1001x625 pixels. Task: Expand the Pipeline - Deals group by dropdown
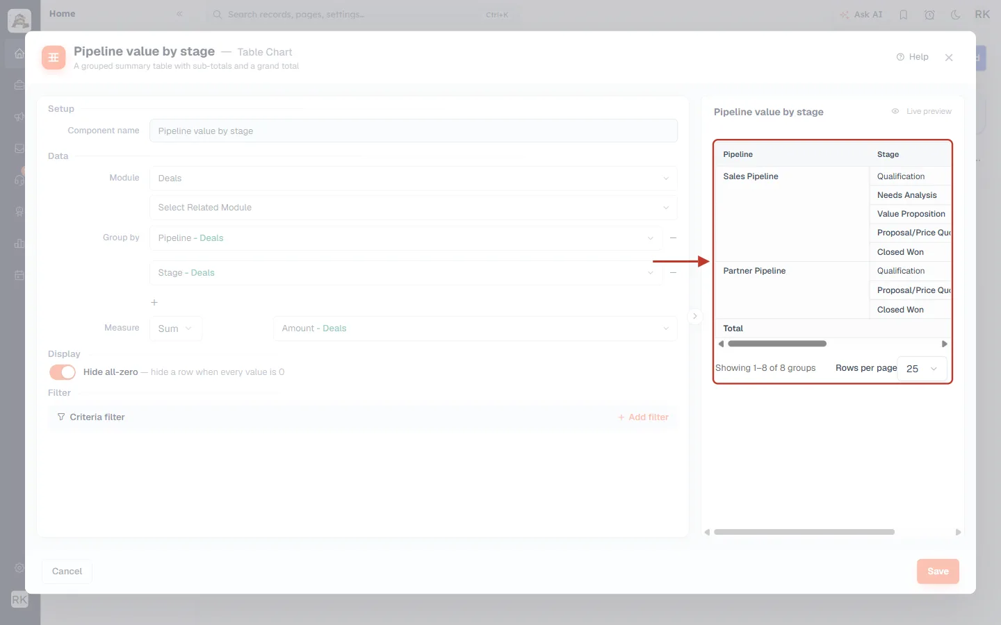(406, 238)
